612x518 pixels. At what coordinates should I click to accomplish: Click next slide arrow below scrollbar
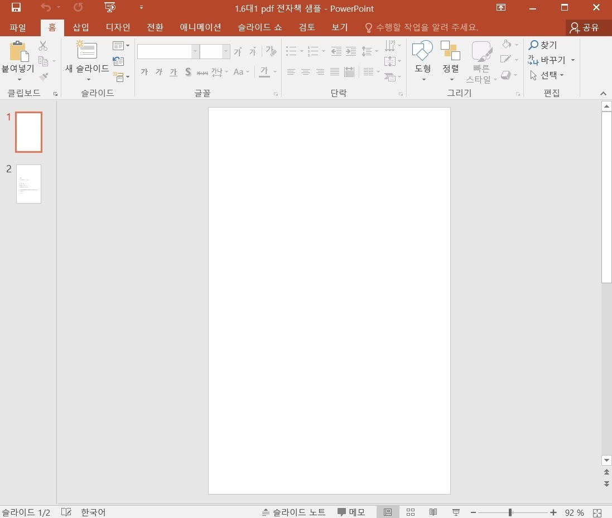tap(606, 483)
